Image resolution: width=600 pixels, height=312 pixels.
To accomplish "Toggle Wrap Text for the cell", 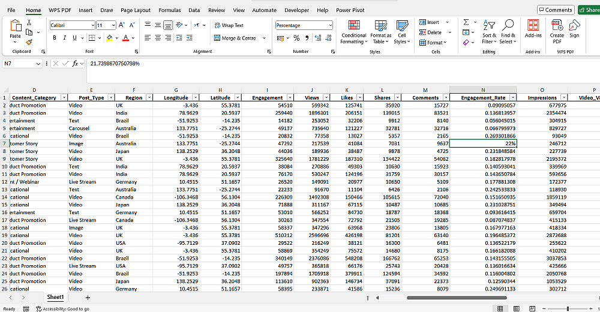I will pos(229,25).
